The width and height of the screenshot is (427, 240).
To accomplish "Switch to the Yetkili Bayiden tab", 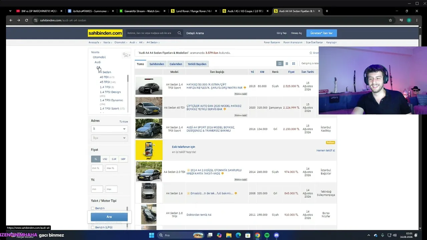I will tap(197, 64).
